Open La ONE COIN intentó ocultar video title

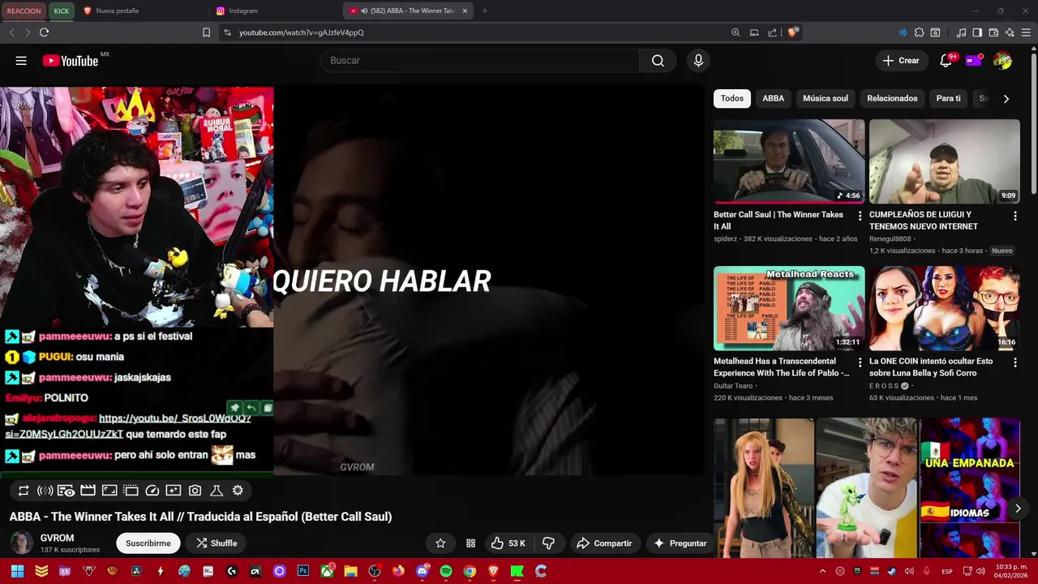931,367
